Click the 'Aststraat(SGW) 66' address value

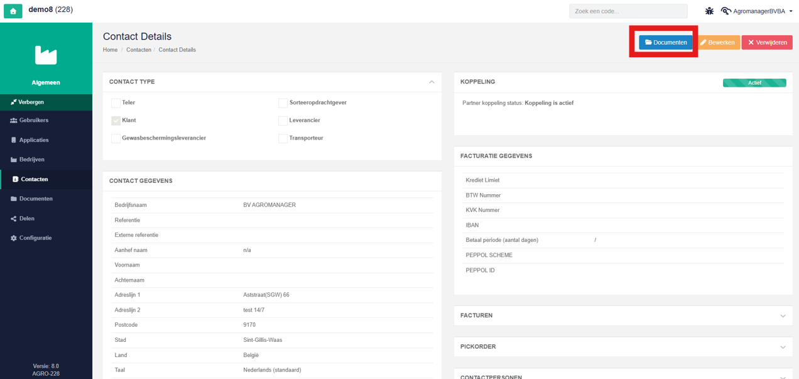[x=266, y=295]
